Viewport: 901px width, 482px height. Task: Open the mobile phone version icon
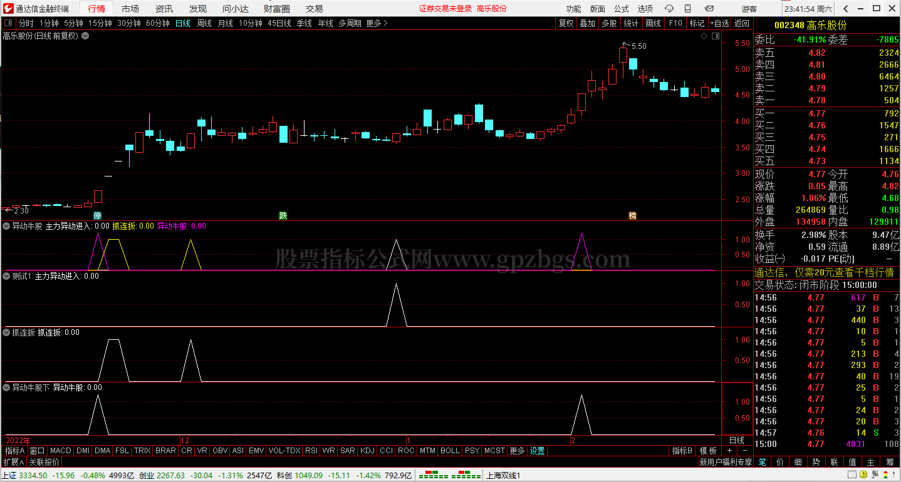(689, 9)
